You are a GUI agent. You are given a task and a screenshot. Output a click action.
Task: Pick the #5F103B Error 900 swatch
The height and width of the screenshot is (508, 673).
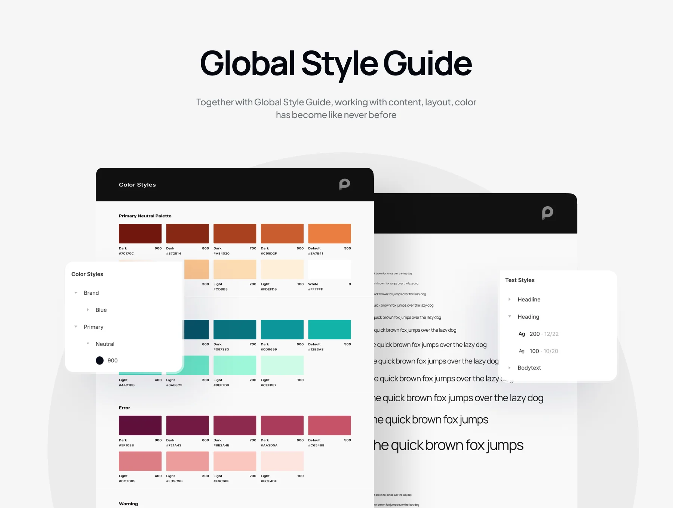[140, 425]
